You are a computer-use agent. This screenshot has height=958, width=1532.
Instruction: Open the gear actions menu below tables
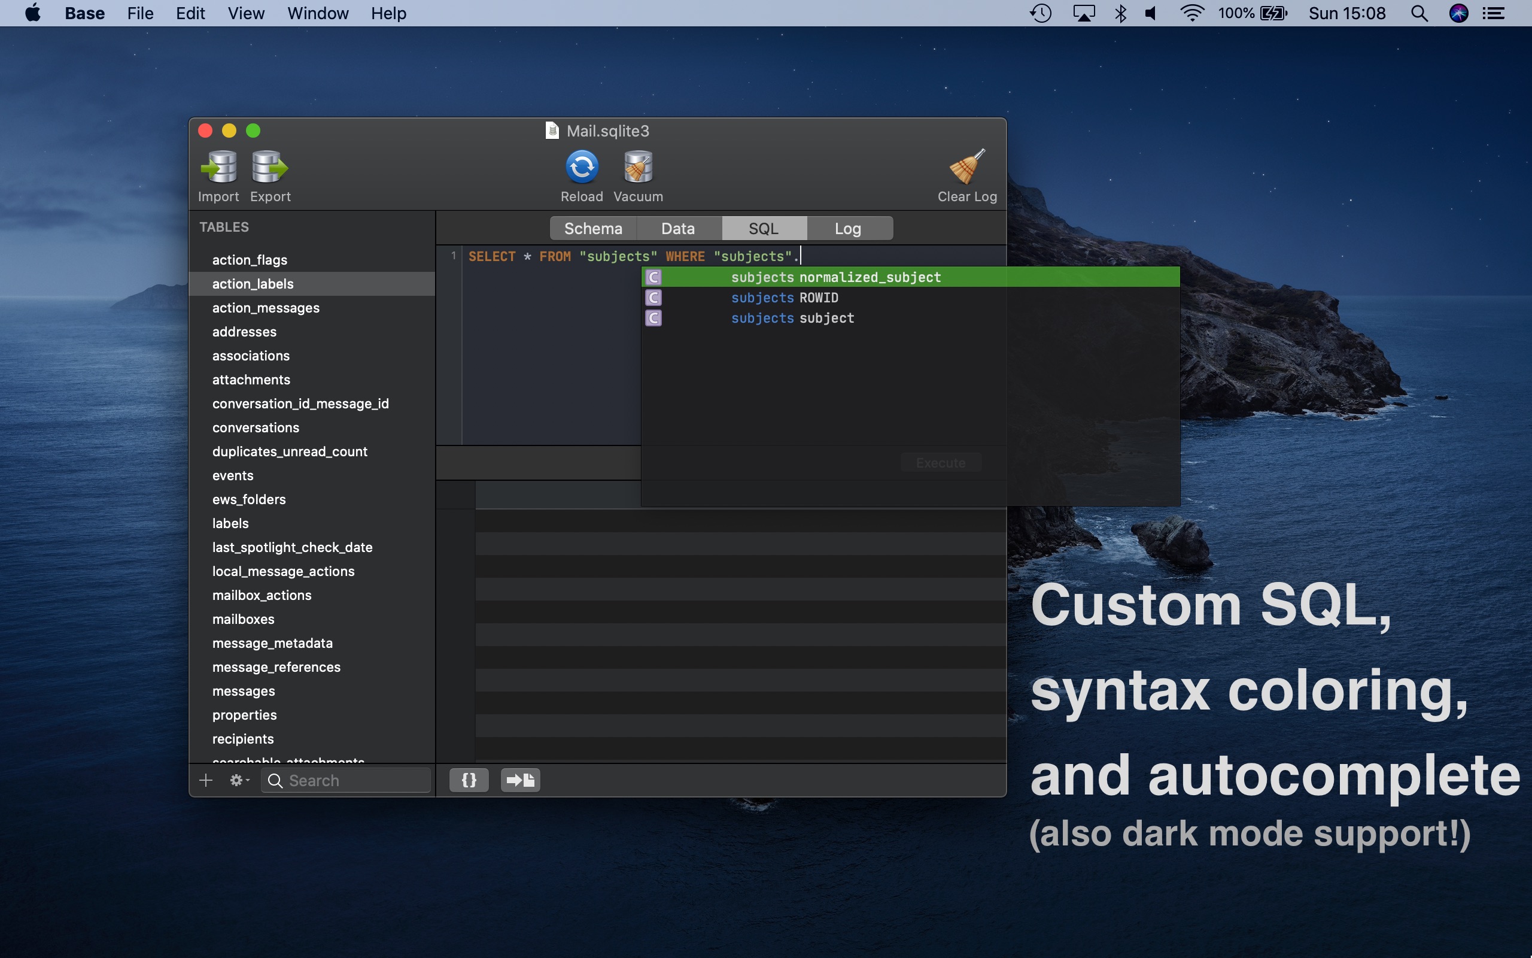point(239,780)
